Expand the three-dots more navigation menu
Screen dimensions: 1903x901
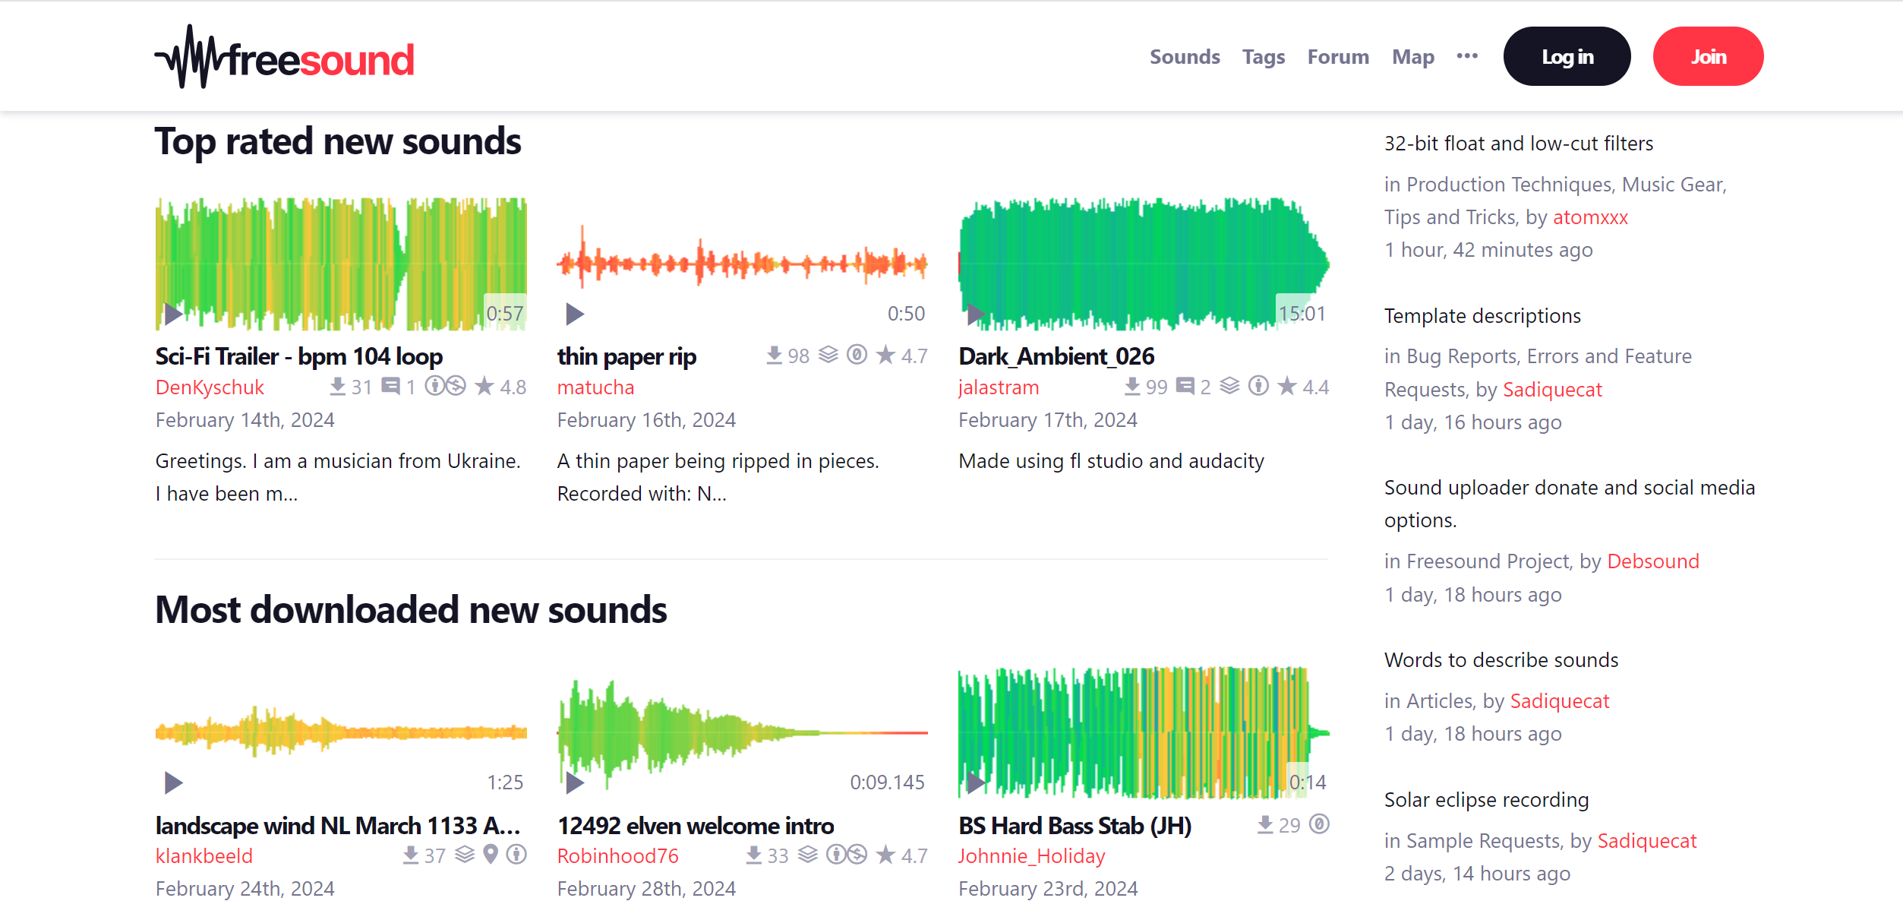click(1467, 56)
